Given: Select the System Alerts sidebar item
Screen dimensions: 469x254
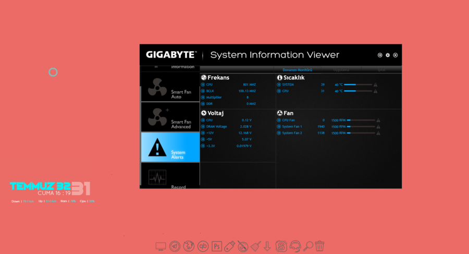Looking at the screenshot, I should [x=170, y=148].
